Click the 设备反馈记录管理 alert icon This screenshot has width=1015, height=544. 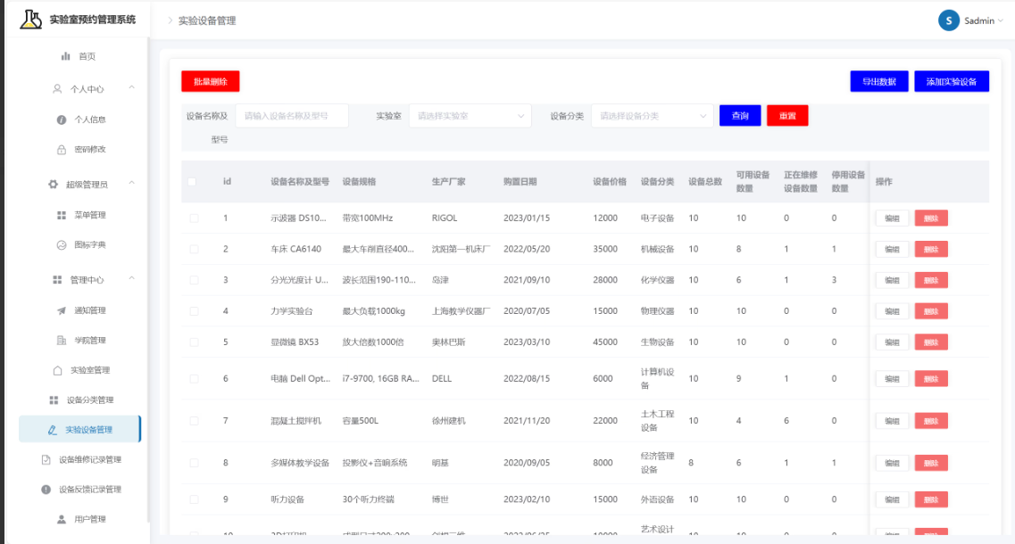point(46,489)
